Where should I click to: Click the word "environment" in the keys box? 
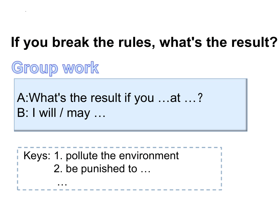point(149,156)
